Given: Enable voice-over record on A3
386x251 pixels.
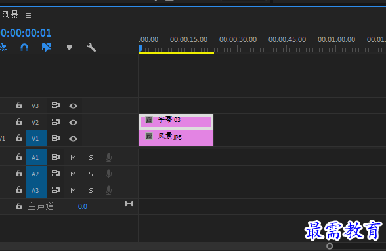Looking at the screenshot, I should point(108,190).
